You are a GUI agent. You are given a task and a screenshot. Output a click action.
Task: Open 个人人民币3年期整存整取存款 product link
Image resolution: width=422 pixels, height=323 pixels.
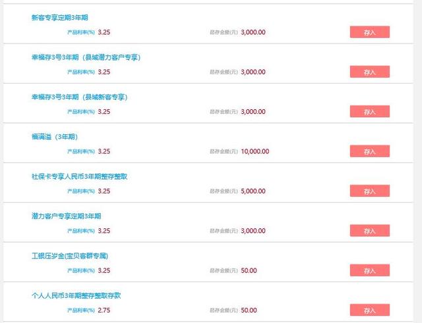tap(76, 295)
